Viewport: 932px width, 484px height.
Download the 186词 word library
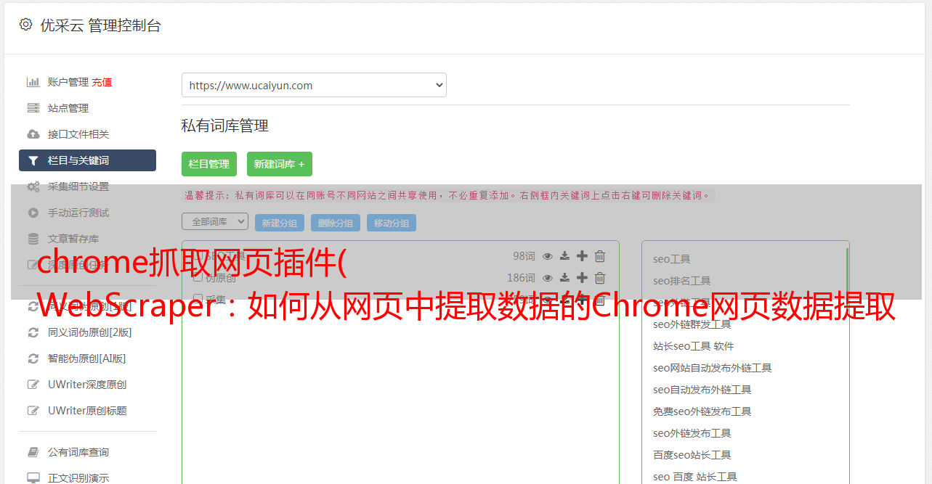(565, 278)
